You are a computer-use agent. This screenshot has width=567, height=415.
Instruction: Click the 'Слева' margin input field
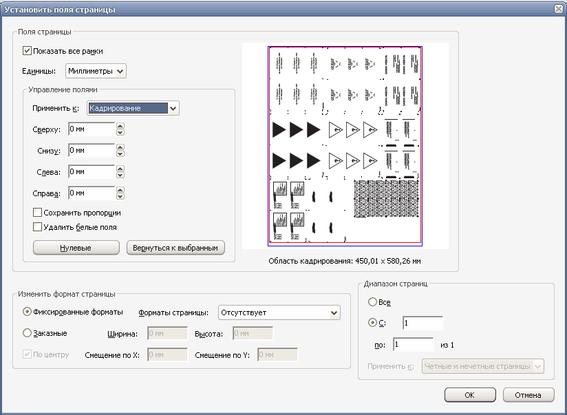(x=92, y=172)
